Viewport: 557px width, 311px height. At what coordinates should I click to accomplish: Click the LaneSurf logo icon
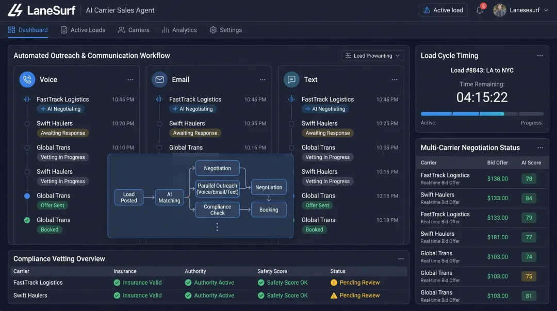(x=15, y=10)
